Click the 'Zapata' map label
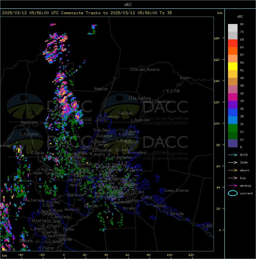Screen dimensions: 256x259 pyautogui.click(x=68, y=229)
